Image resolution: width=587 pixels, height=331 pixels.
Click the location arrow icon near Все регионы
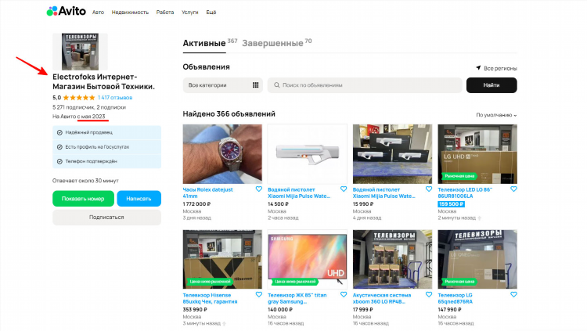click(x=478, y=68)
